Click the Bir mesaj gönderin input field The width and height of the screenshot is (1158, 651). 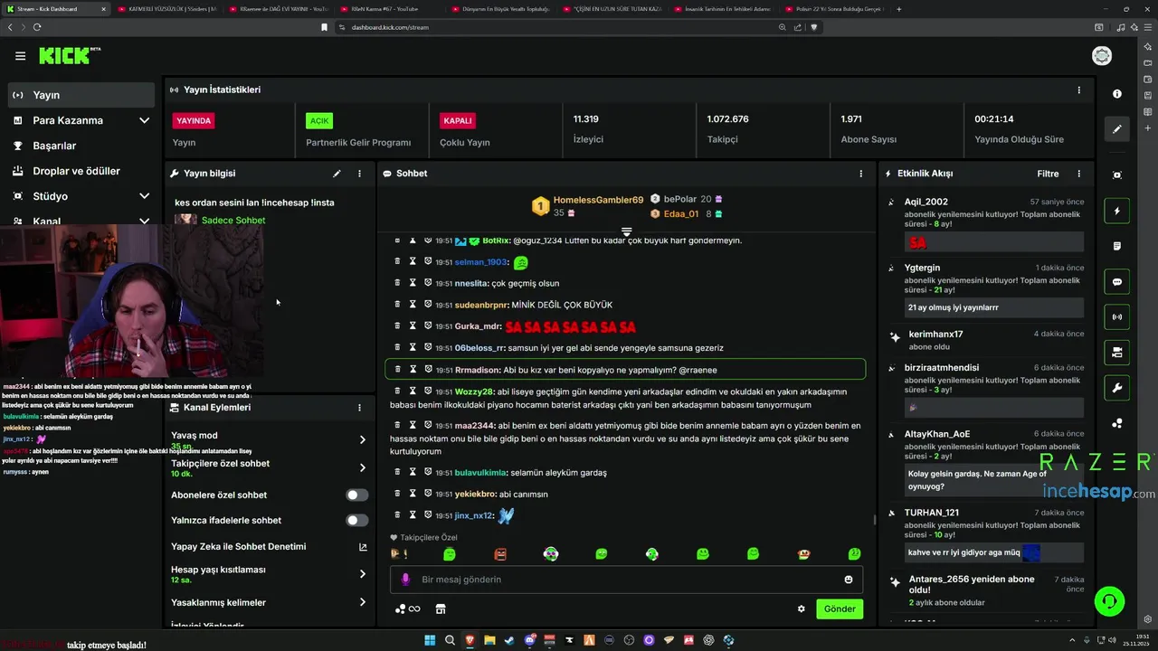coord(626,580)
